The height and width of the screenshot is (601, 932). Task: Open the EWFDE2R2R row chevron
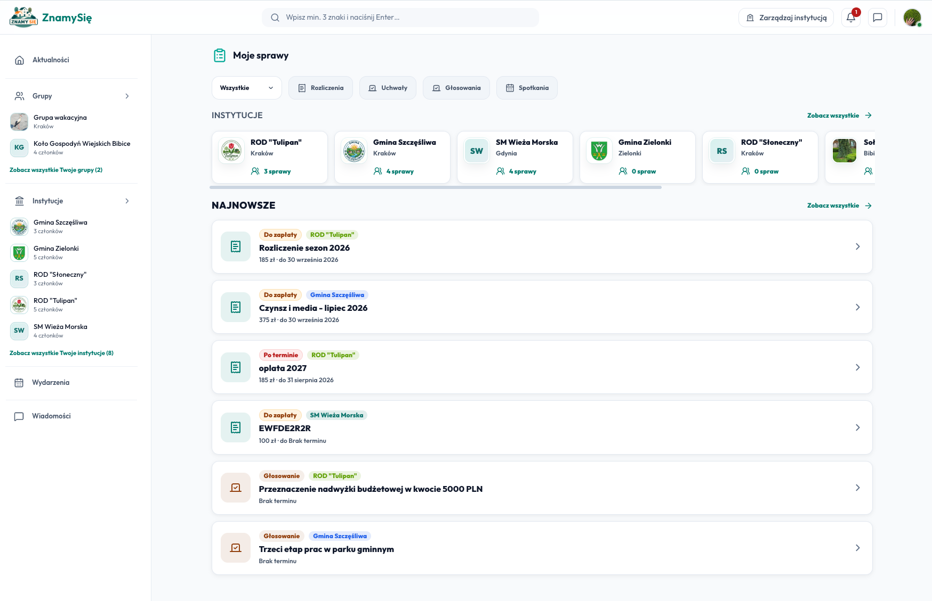point(857,427)
